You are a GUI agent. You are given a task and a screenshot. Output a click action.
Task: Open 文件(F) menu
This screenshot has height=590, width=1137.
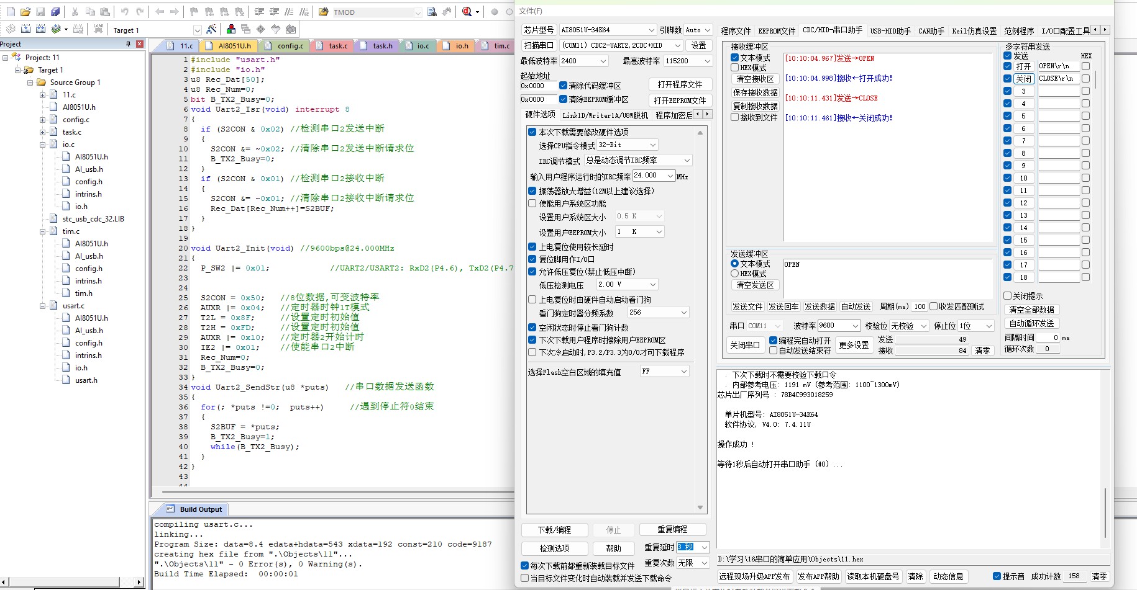click(531, 11)
